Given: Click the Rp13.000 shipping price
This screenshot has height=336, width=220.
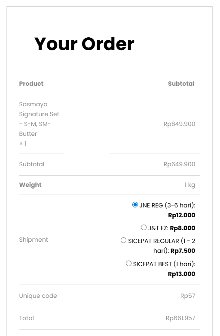Looking at the screenshot, I should [181, 274].
